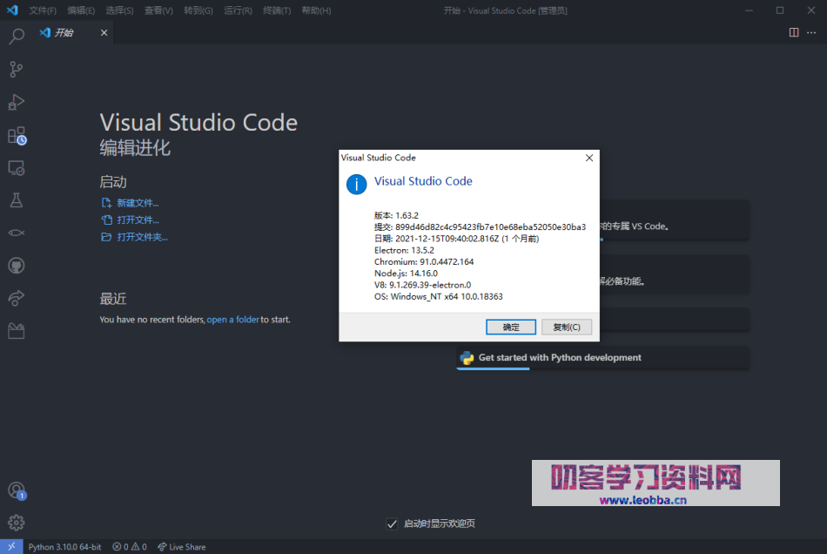Click 复制(C) button in About dialog
Viewport: 827px width, 554px height.
[x=567, y=328]
